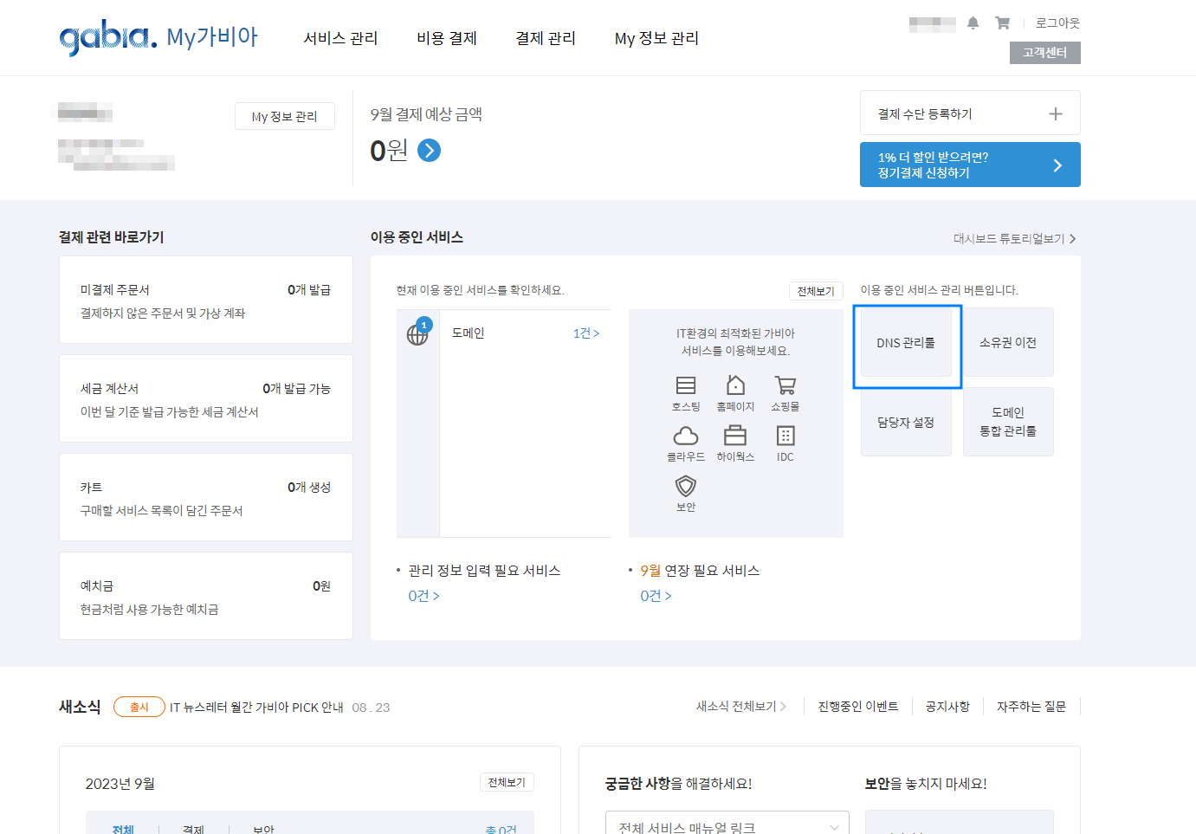Screen dimensions: 1196x834
Task: Open the 서비스 관리 menu
Action: 340,38
